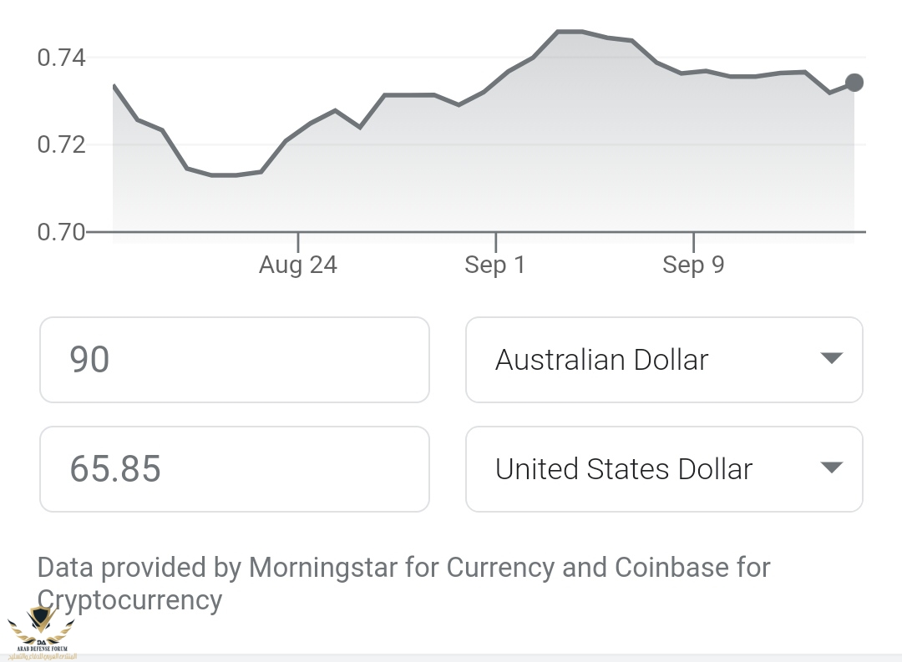
Task: Click the 0.74 y-axis label
Action: [x=61, y=58]
